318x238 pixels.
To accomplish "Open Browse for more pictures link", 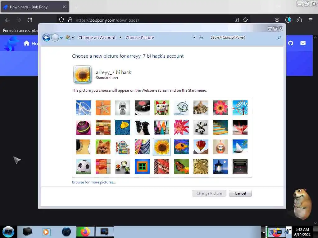I will pyautogui.click(x=94, y=182).
